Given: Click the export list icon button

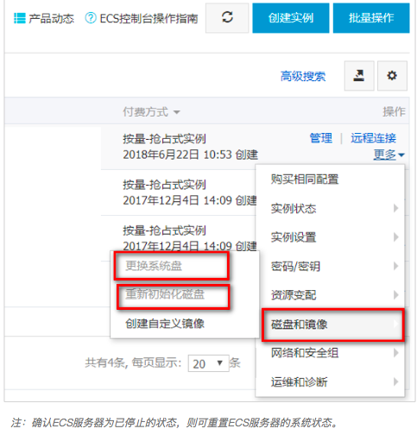Looking at the screenshot, I should pos(359,76).
